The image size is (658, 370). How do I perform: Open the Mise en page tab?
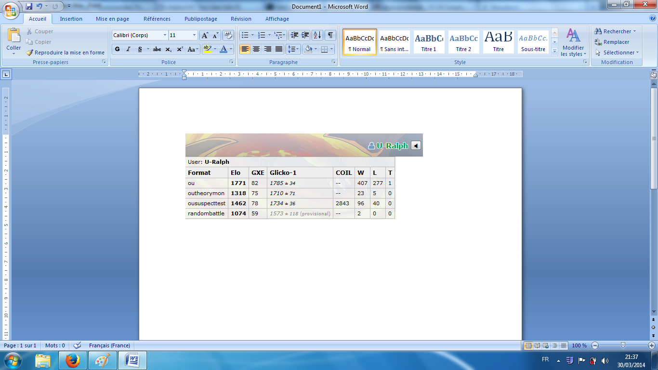tap(112, 19)
